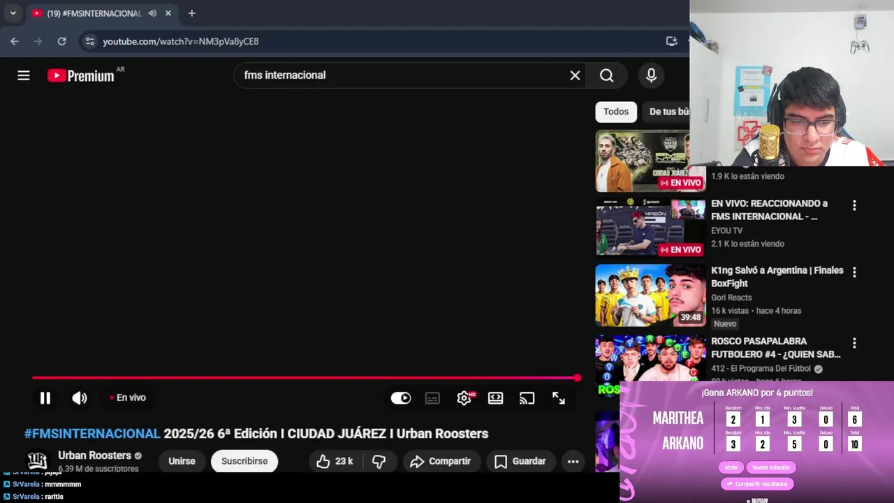Image resolution: width=894 pixels, height=503 pixels.
Task: Open the player settings gear
Action: coord(464,398)
